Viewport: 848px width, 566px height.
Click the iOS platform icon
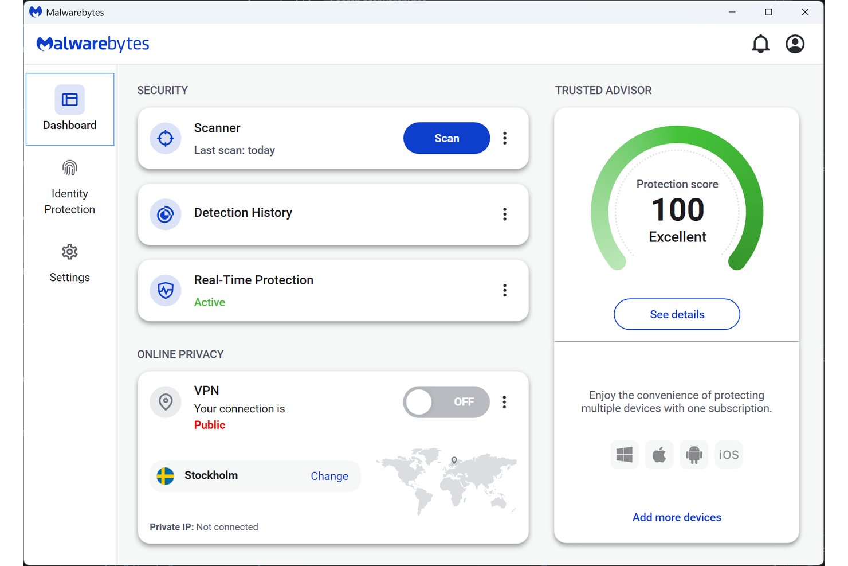729,455
